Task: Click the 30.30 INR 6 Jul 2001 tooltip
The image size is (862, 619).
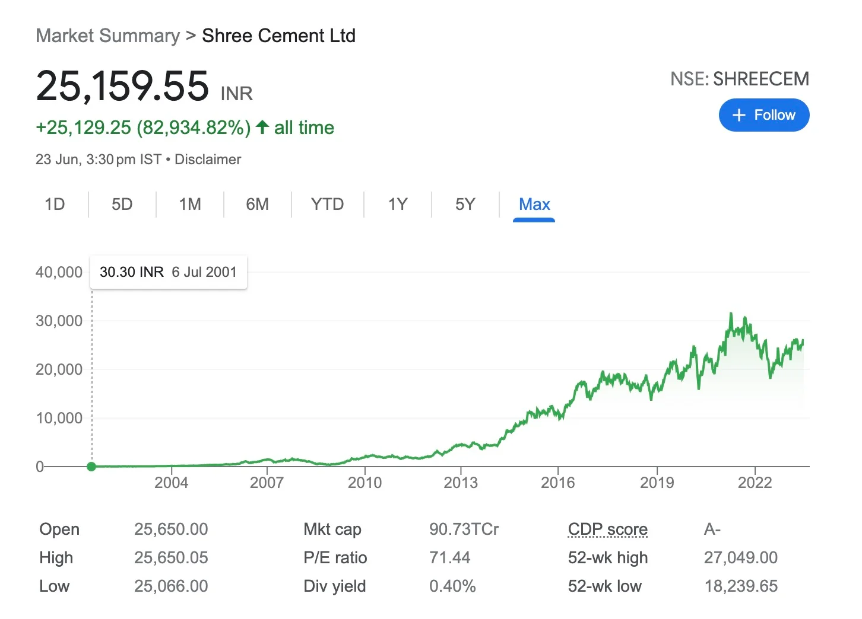Action: [x=168, y=272]
